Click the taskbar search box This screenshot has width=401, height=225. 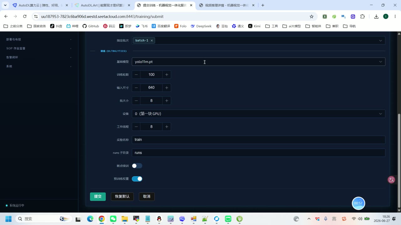pos(43,219)
